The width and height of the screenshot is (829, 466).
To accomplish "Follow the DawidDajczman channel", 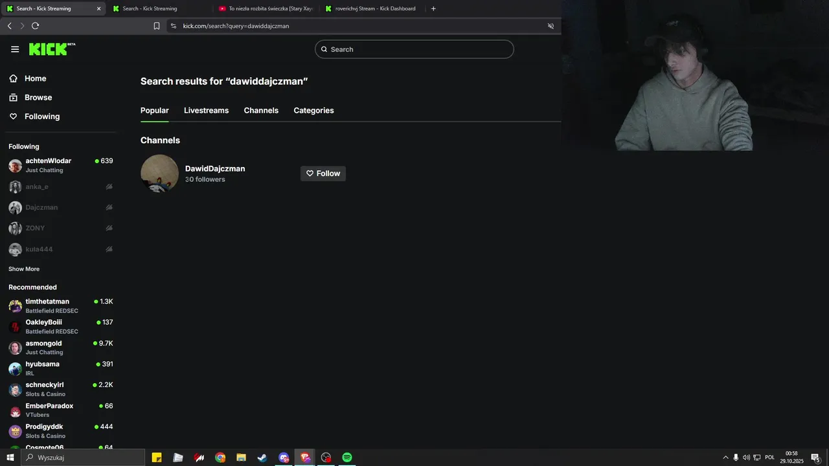I will click(323, 173).
